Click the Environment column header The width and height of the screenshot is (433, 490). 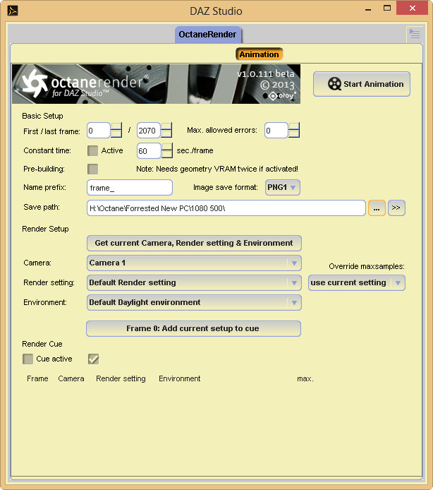pyautogui.click(x=180, y=378)
